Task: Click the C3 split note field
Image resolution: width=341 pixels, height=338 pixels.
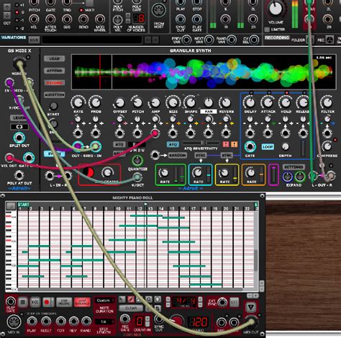Action: pos(19,127)
